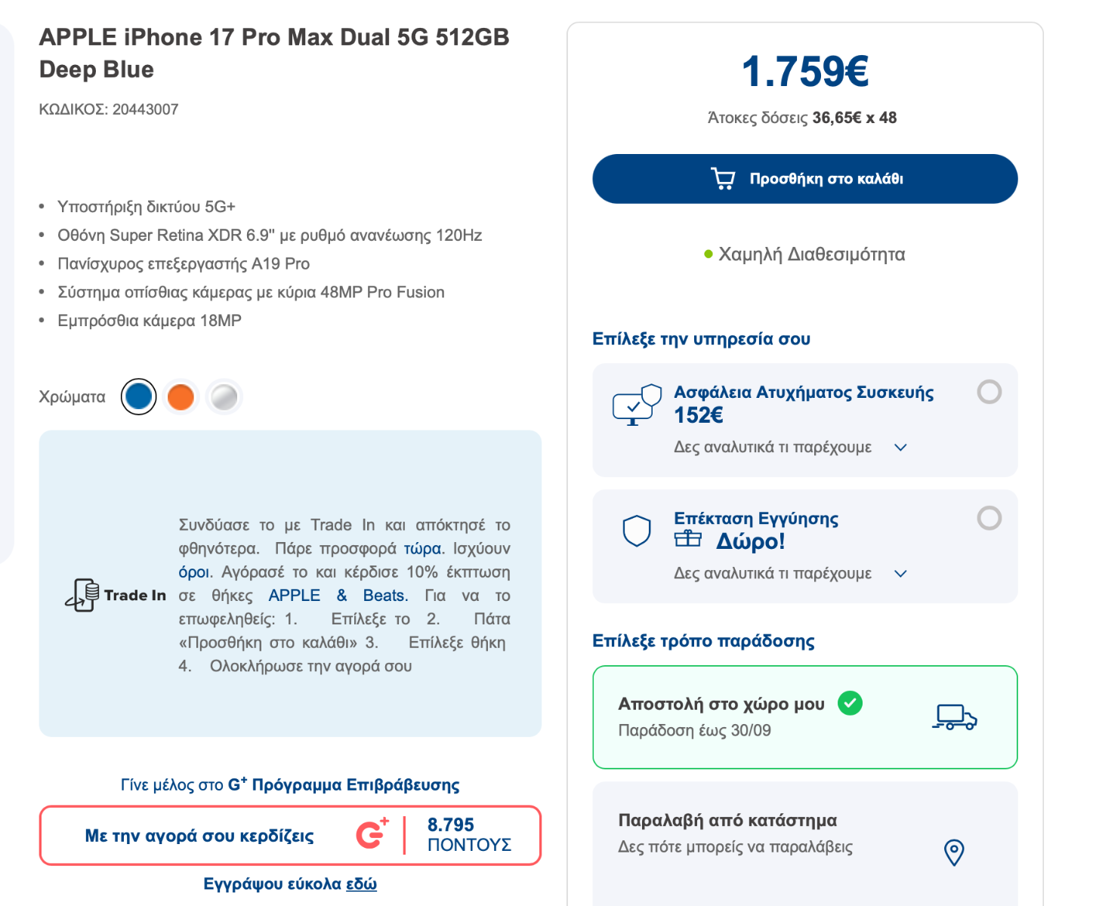Click the delivery truck icon
Image resolution: width=1096 pixels, height=906 pixels.
coord(954,717)
